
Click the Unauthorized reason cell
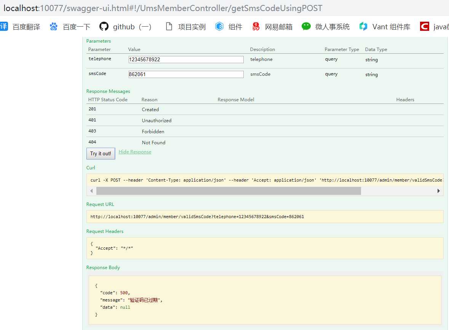[x=157, y=121]
